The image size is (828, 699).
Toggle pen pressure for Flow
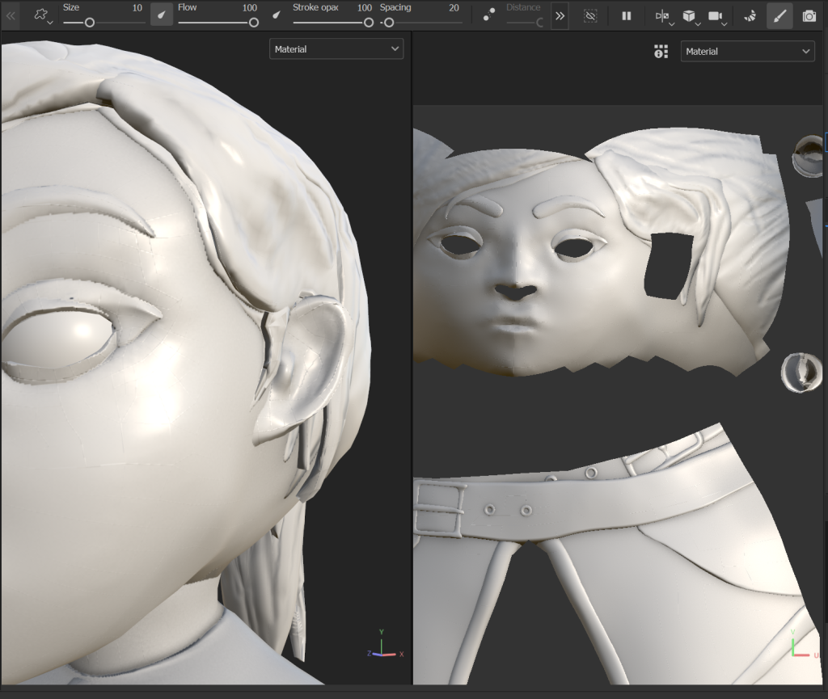pyautogui.click(x=276, y=15)
